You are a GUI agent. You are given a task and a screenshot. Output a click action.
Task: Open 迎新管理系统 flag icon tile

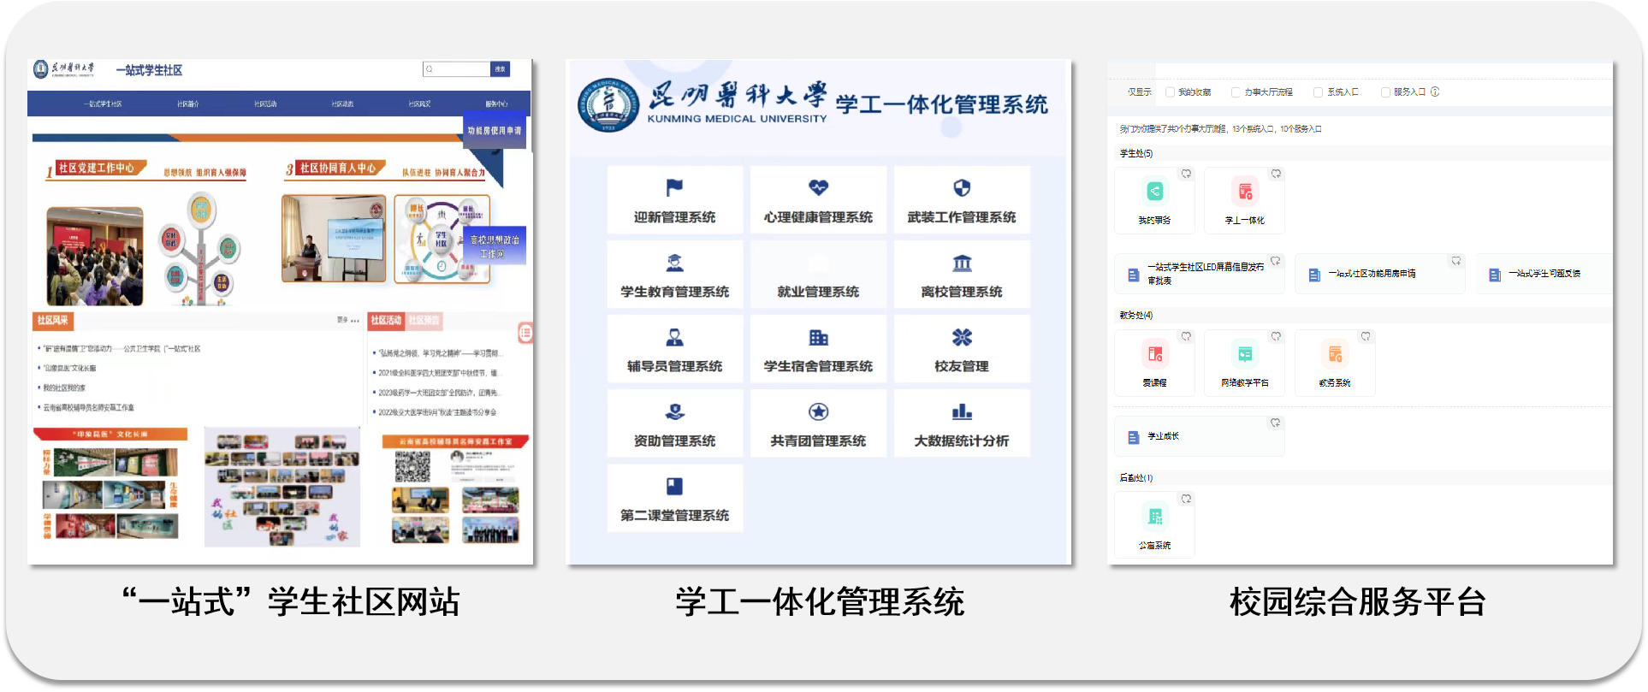point(674,200)
